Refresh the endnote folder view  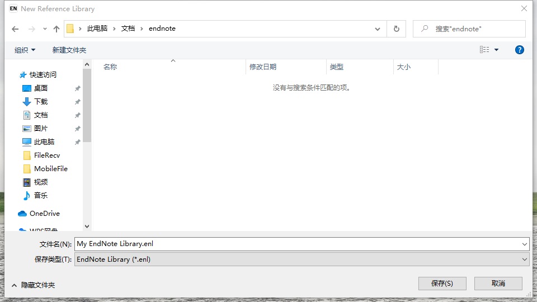click(x=396, y=29)
